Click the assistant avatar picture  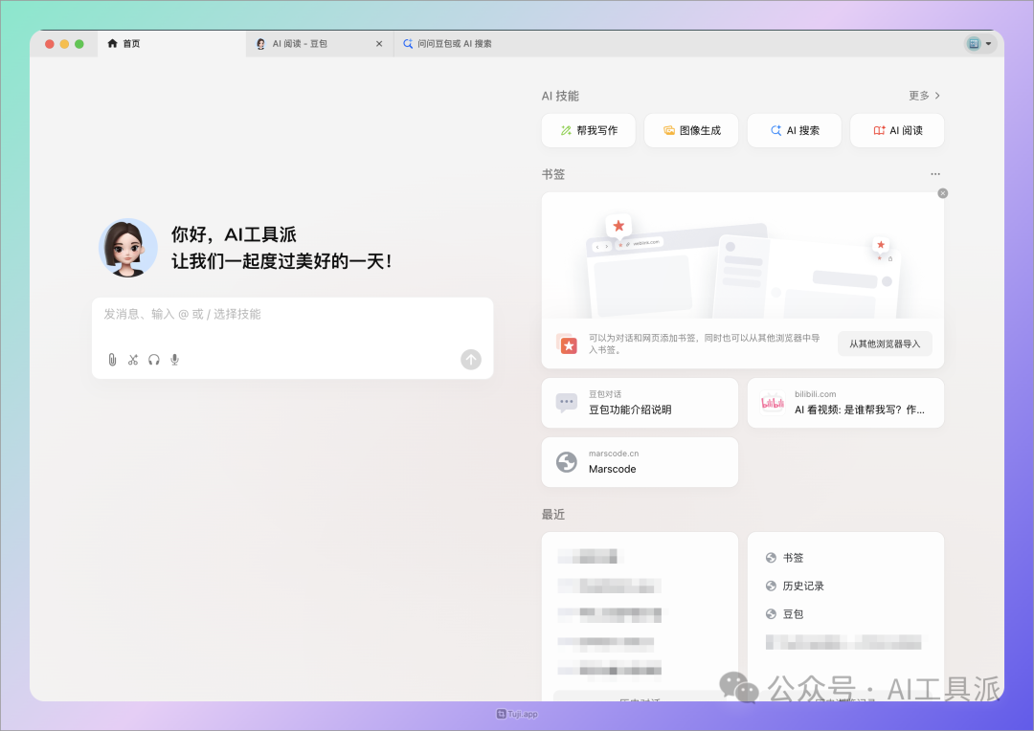pos(128,248)
